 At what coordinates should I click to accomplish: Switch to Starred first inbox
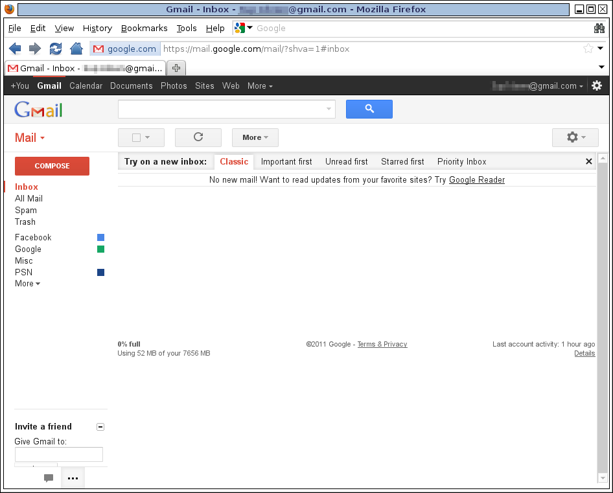(402, 161)
